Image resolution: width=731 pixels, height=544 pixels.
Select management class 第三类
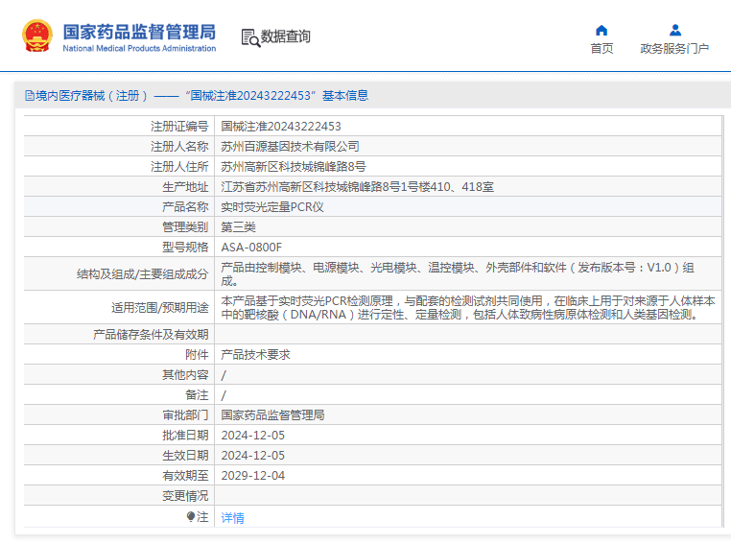pyautogui.click(x=238, y=227)
